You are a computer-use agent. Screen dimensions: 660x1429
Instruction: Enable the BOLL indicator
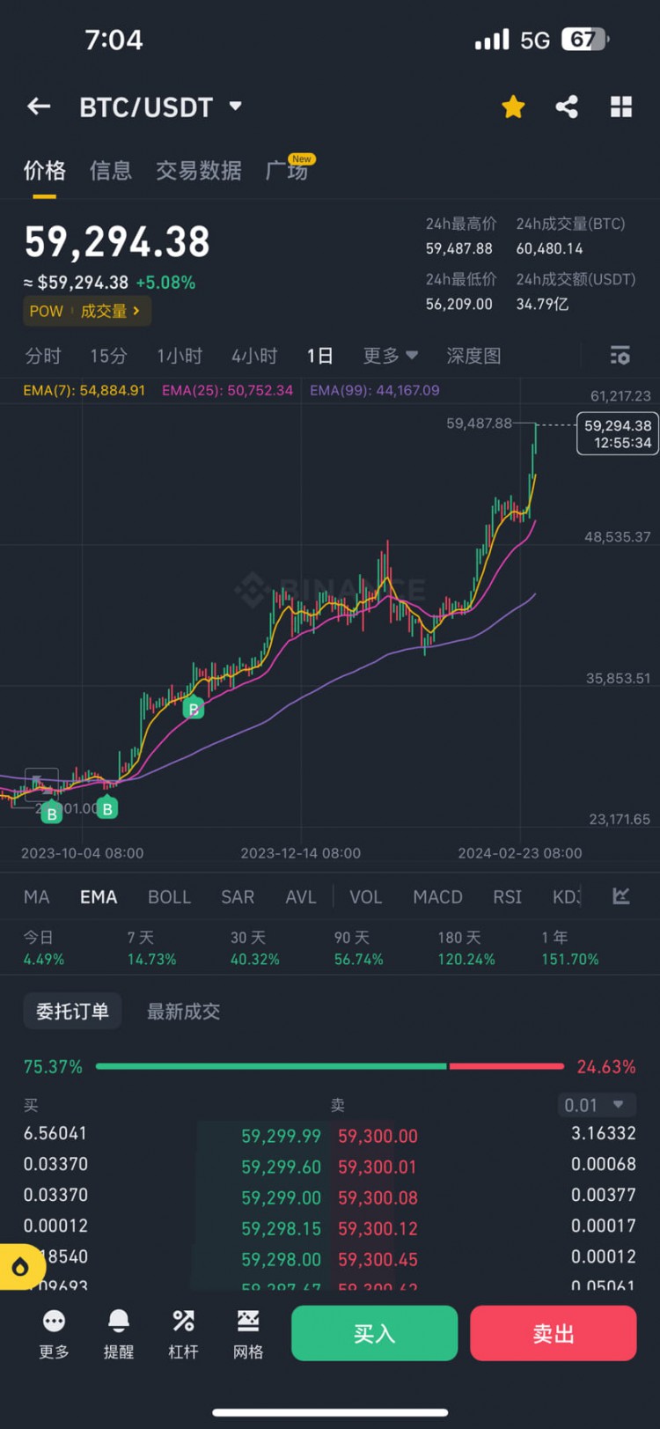pyautogui.click(x=169, y=896)
